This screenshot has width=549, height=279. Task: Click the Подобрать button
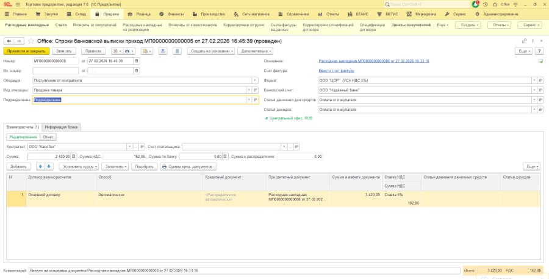point(144,166)
